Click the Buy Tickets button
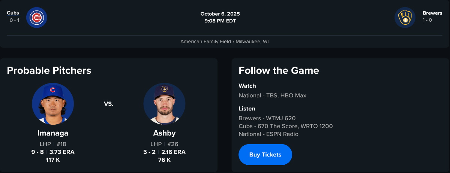This screenshot has height=173, width=450. (265, 155)
